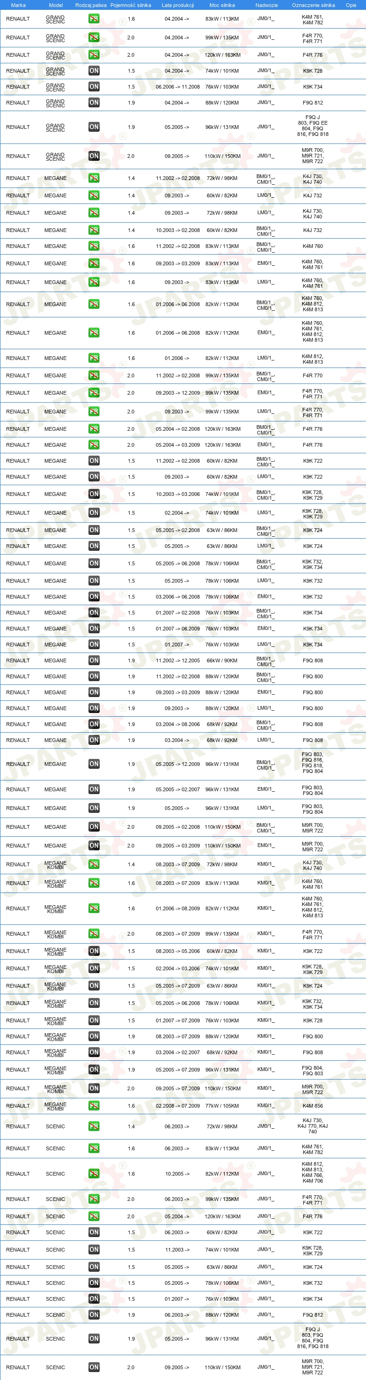Click diesel ON icon in Megane Kombi 88kW / 120KM row
Viewport: 366px width, 1380px height.
tap(94, 1036)
